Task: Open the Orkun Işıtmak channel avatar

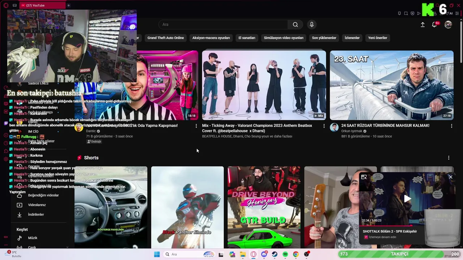Action: (x=334, y=127)
